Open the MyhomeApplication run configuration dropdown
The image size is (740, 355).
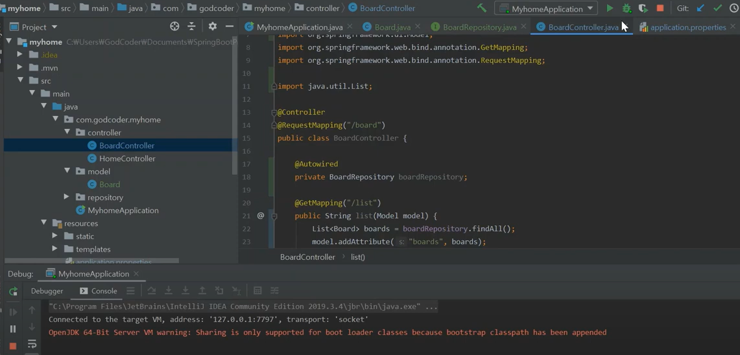(546, 8)
